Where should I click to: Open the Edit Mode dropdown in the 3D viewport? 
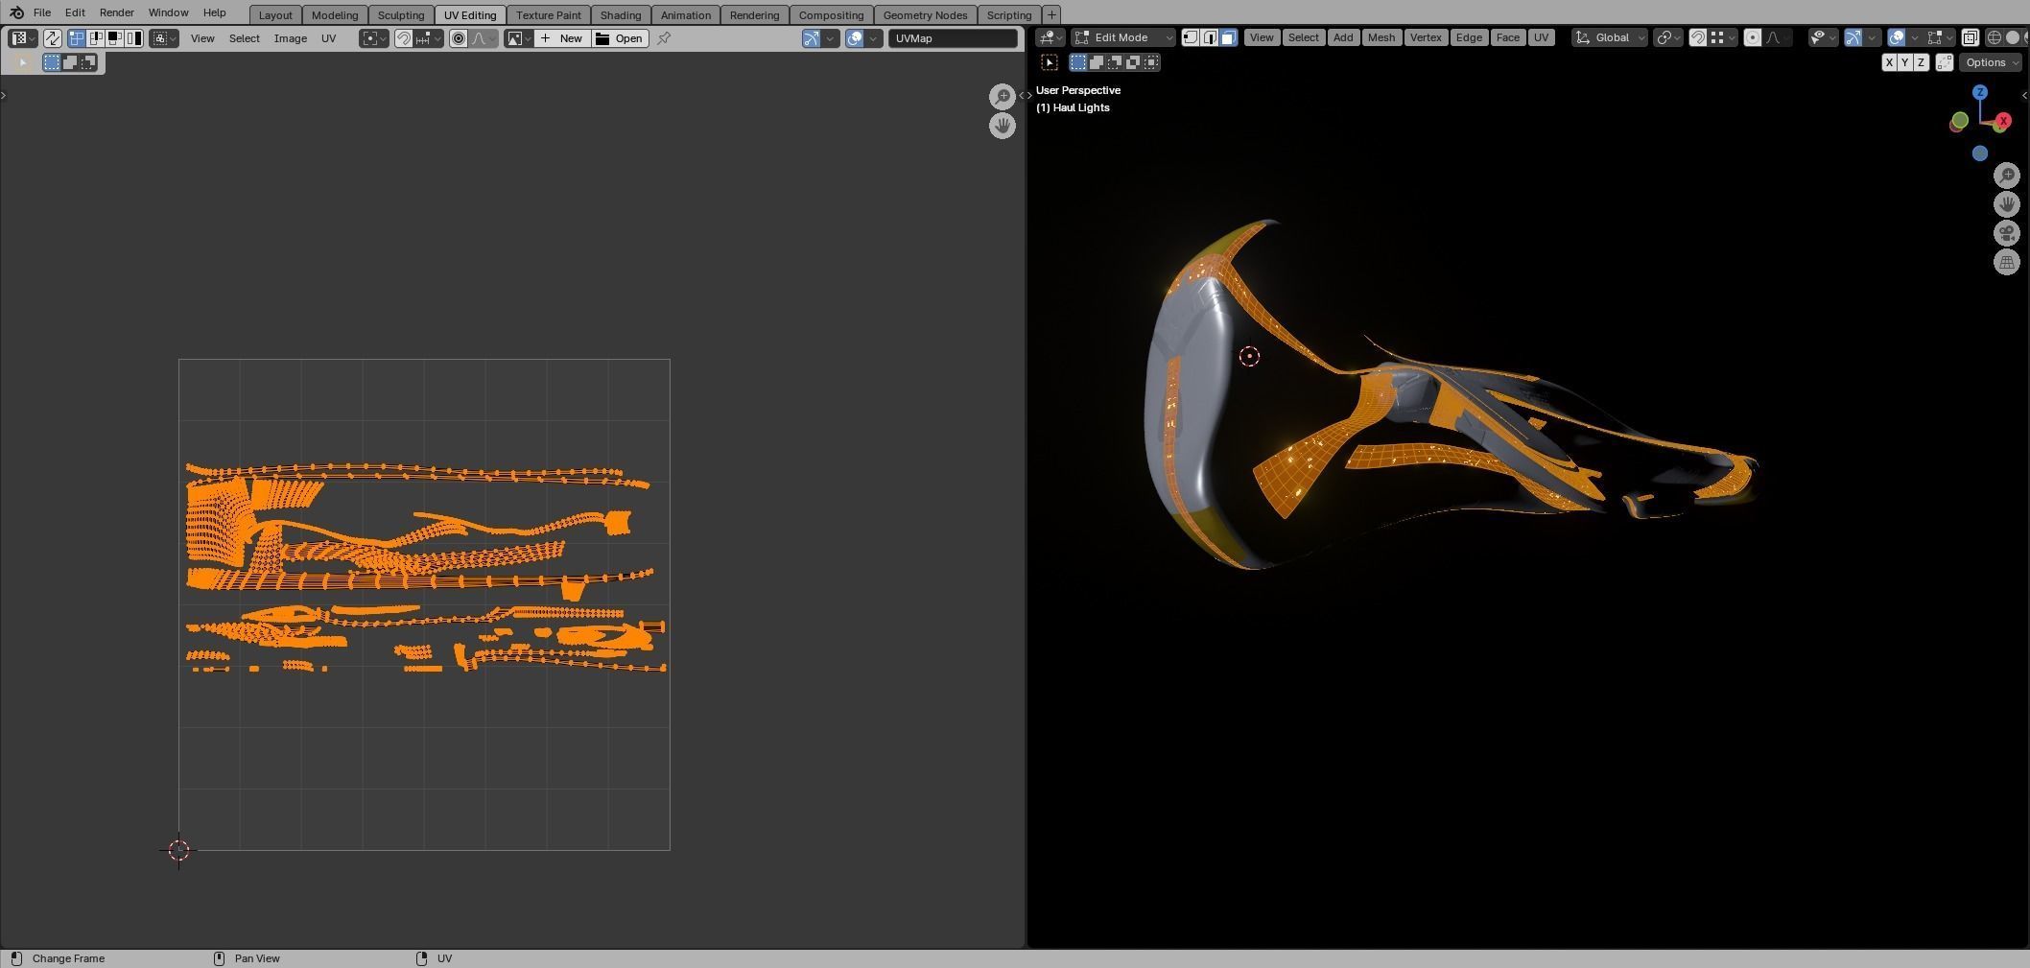click(1123, 37)
